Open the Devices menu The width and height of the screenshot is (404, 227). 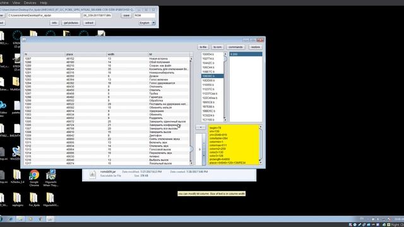coord(30,3)
